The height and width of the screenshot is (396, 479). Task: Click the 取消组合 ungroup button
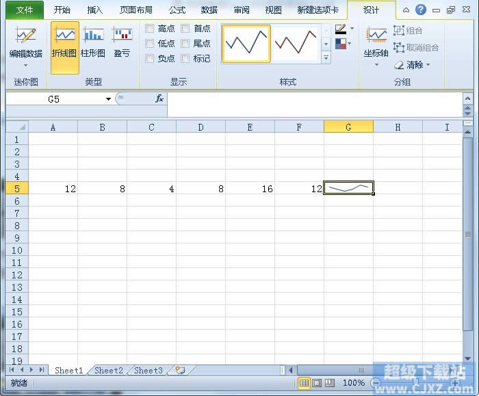[416, 48]
